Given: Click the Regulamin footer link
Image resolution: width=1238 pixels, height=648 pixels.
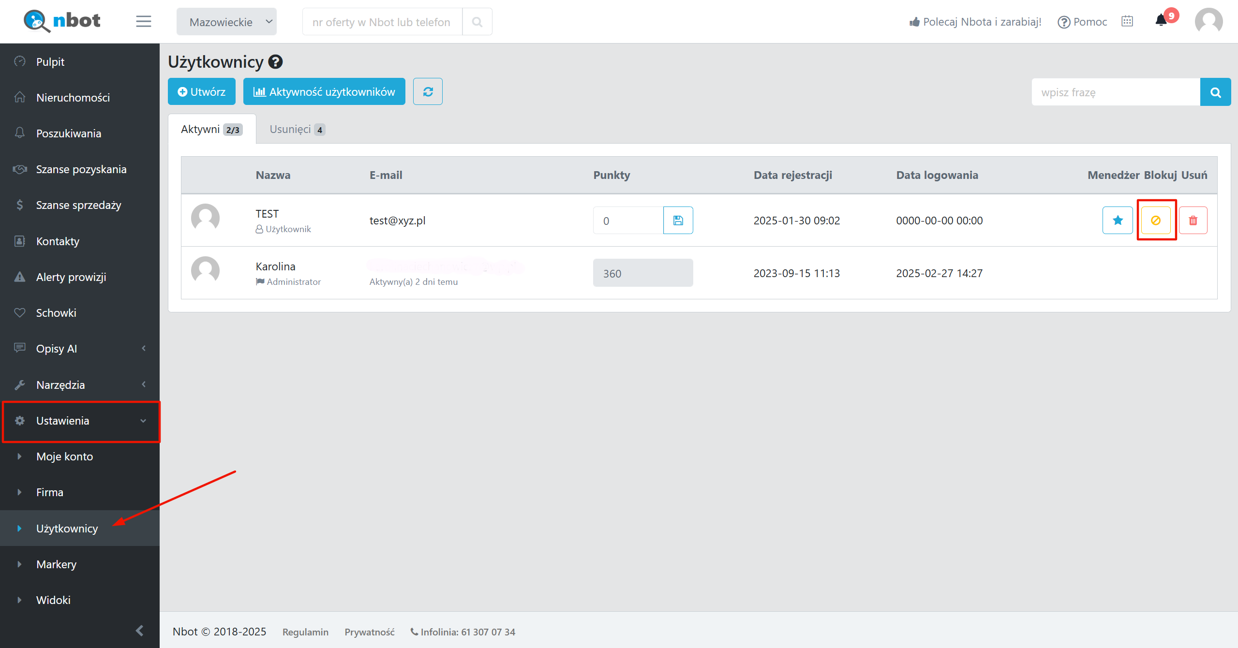Looking at the screenshot, I should [x=305, y=632].
